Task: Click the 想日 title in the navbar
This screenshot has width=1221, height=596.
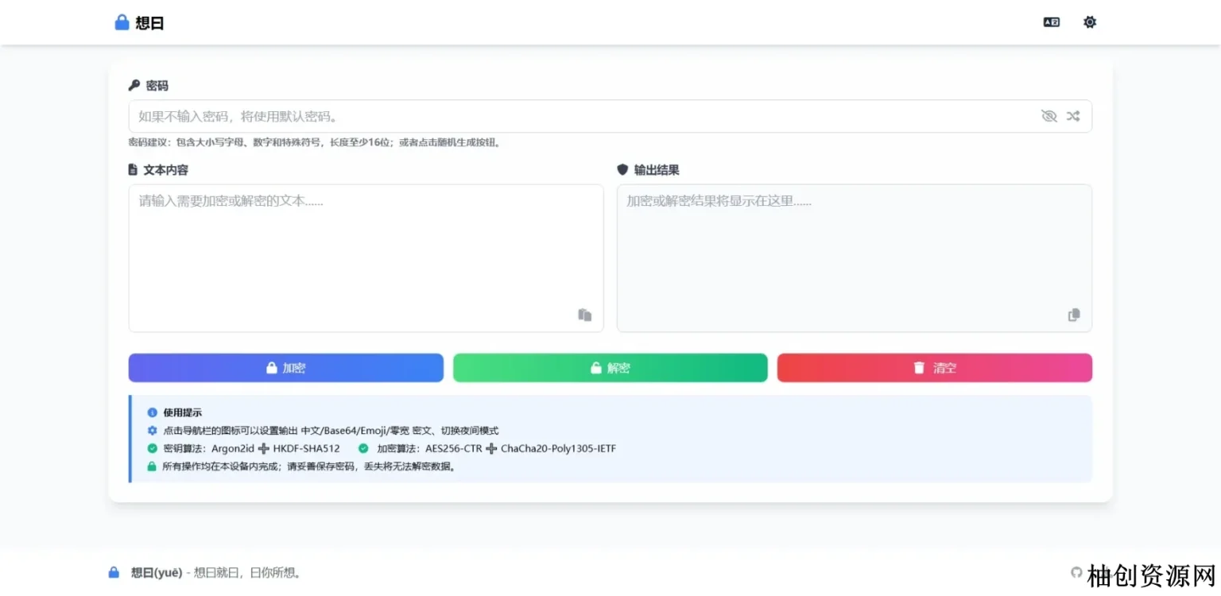Action: [x=149, y=23]
